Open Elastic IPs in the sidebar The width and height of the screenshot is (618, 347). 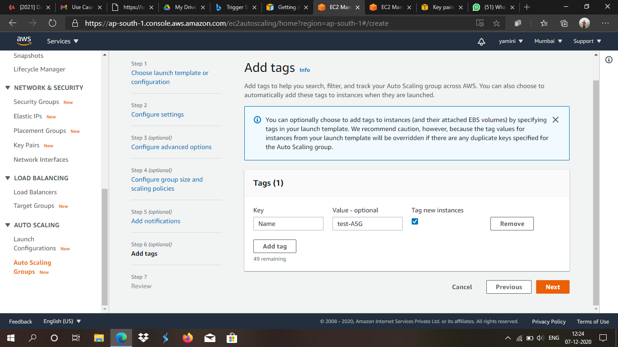pos(28,116)
